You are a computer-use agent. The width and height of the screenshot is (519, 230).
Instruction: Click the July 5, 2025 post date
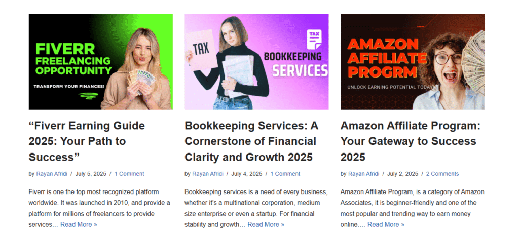[91, 174]
